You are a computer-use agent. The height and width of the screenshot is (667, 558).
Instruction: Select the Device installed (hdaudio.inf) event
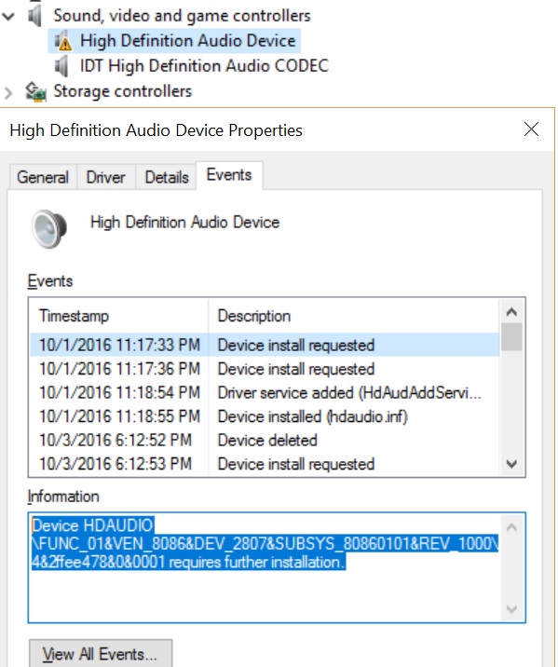point(265,416)
